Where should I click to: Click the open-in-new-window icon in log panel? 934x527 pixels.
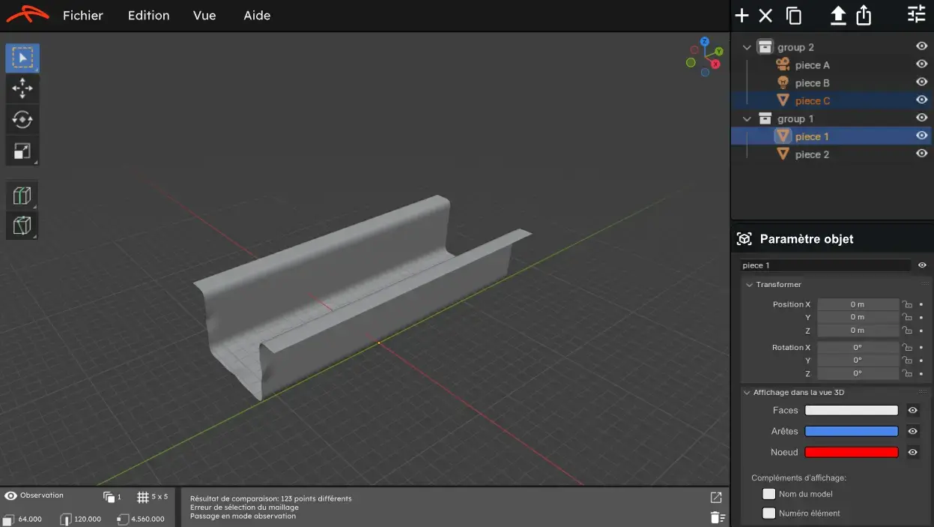tap(716, 498)
